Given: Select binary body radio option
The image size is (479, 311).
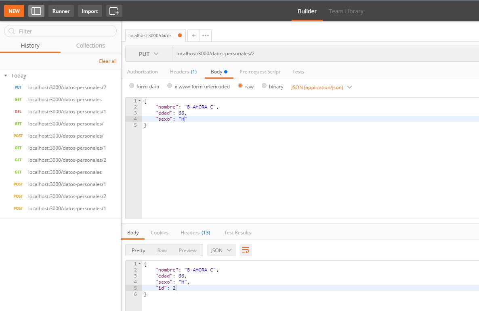Looking at the screenshot, I should 264,86.
